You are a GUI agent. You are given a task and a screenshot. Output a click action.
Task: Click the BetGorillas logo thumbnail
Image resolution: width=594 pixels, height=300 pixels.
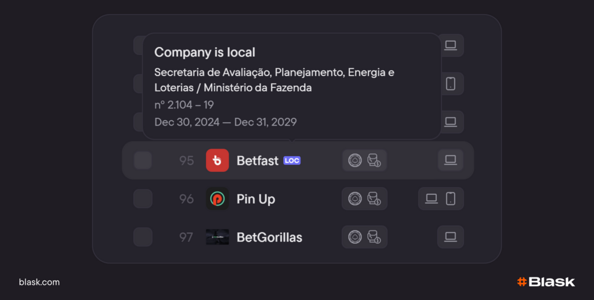point(218,237)
